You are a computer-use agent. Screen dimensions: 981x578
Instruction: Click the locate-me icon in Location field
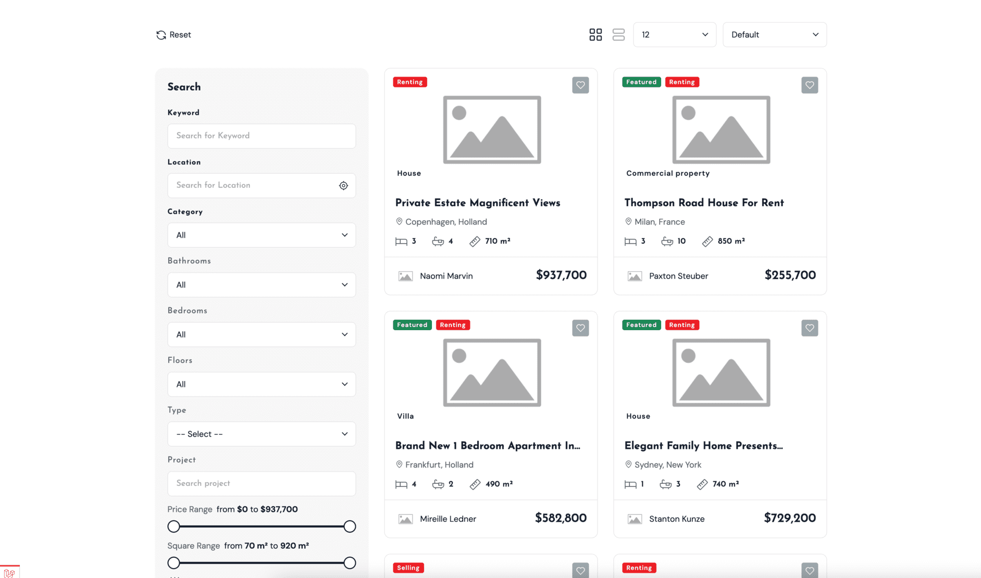click(343, 186)
